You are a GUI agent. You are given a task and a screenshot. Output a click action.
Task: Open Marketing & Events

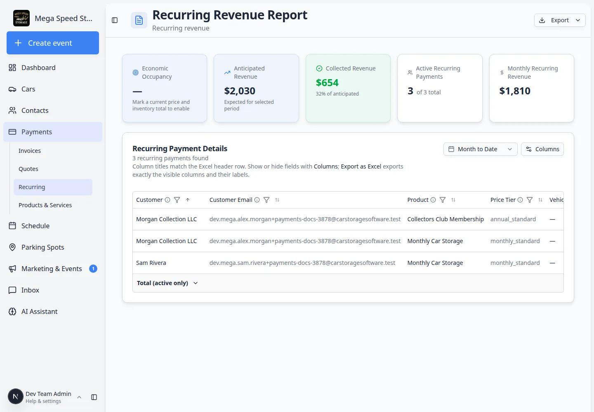53,269
